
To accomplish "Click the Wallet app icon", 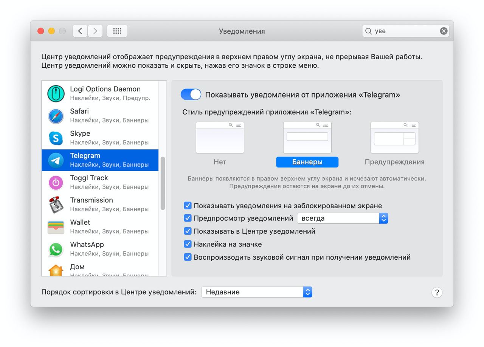I will 56,227.
